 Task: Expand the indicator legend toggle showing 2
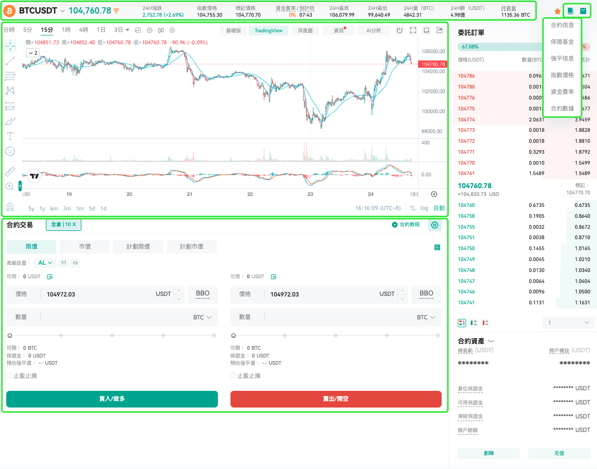pyautogui.click(x=33, y=53)
